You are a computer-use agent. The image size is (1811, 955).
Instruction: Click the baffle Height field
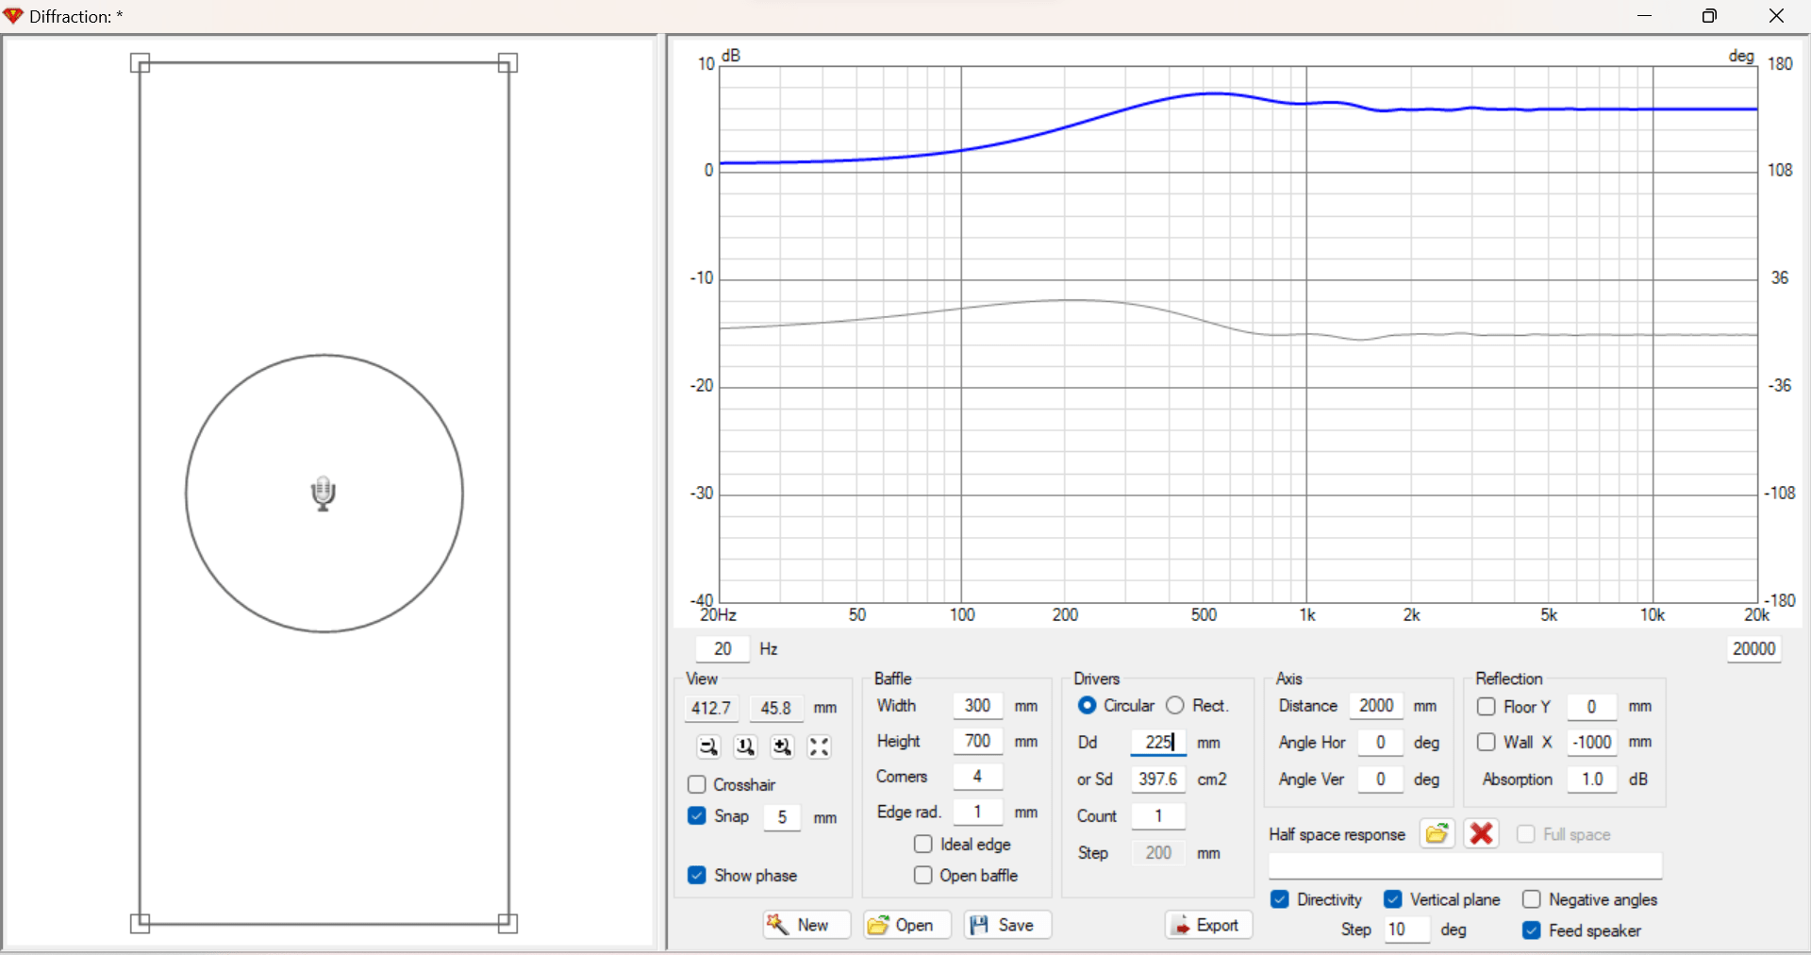click(977, 741)
